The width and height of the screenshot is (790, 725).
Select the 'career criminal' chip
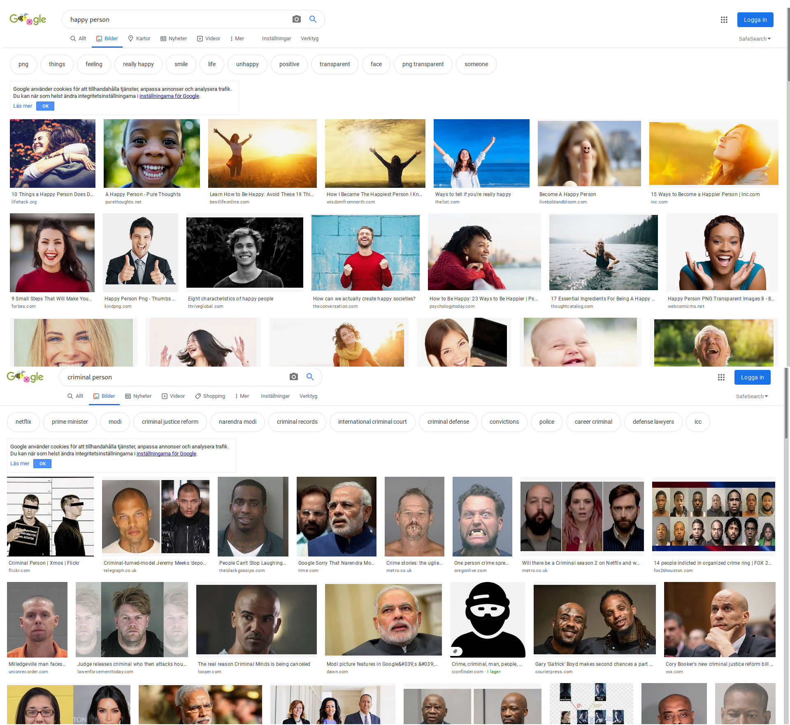pos(593,422)
